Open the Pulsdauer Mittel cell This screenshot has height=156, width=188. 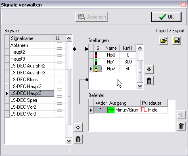tap(154, 110)
